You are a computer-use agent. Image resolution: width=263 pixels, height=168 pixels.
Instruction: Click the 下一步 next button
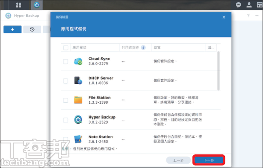coord(209,160)
